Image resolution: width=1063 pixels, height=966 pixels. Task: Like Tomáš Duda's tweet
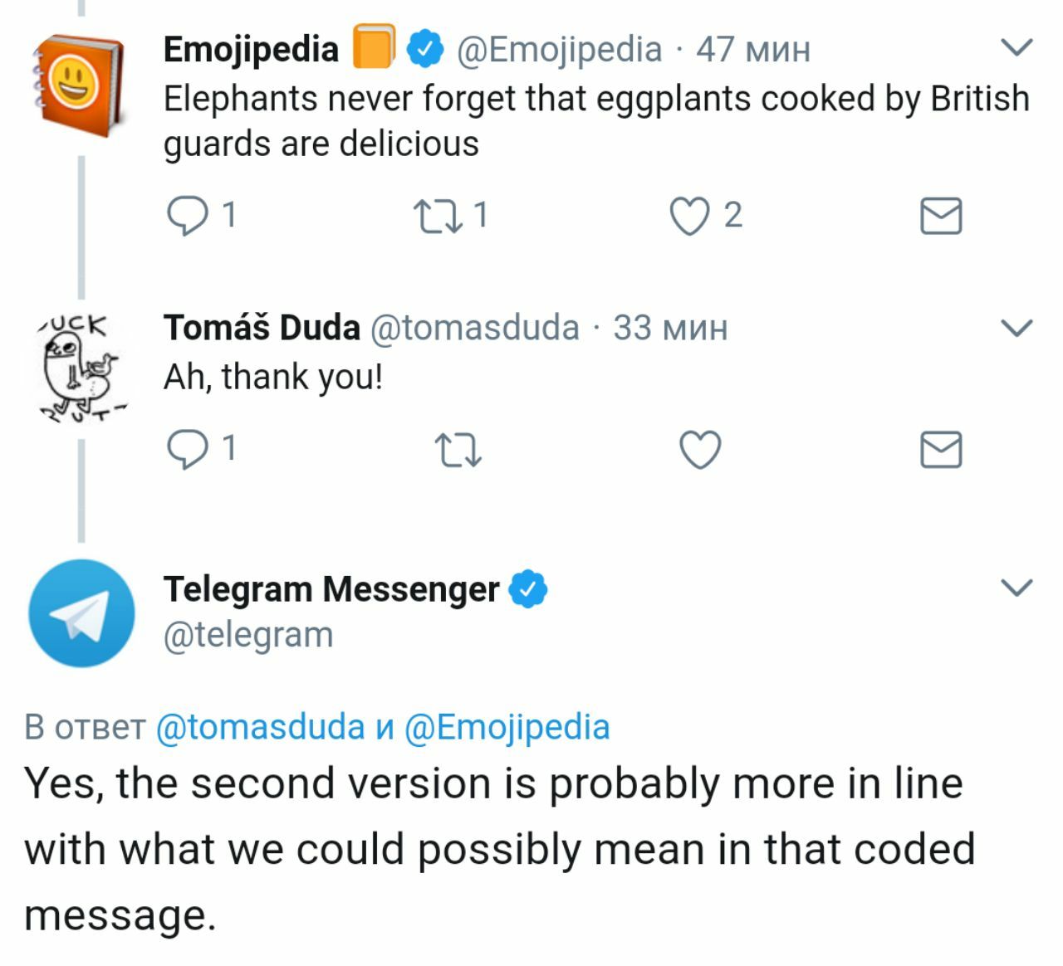click(700, 450)
